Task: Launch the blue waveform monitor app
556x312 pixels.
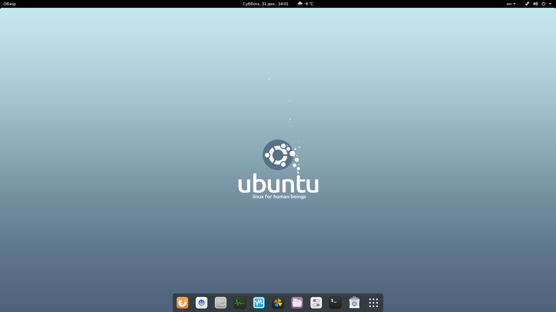Action: pyautogui.click(x=259, y=303)
